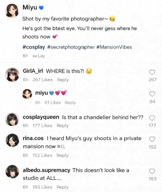Like GirlA_irl's comment with heart icon
The height and width of the screenshot is (192, 162).
point(152,72)
